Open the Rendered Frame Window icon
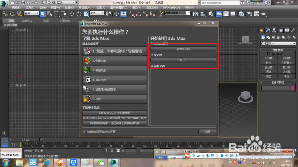The image size is (298, 167). pos(257,14)
